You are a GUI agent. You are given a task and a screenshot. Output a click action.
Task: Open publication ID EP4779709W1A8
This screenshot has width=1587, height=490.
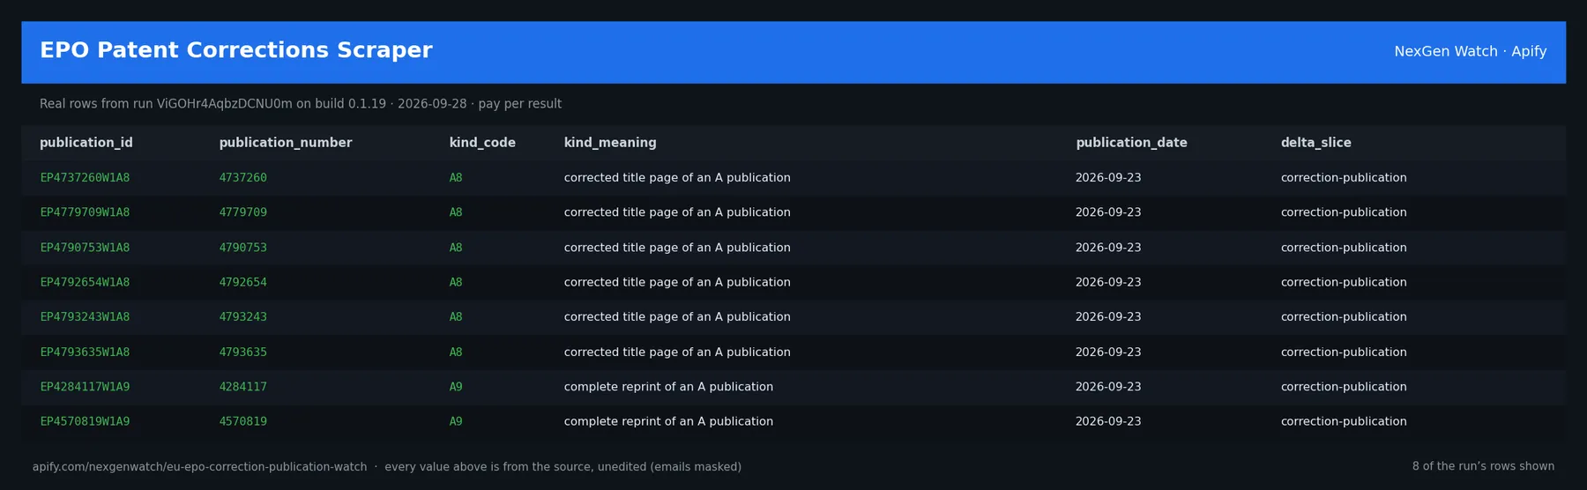pos(85,212)
